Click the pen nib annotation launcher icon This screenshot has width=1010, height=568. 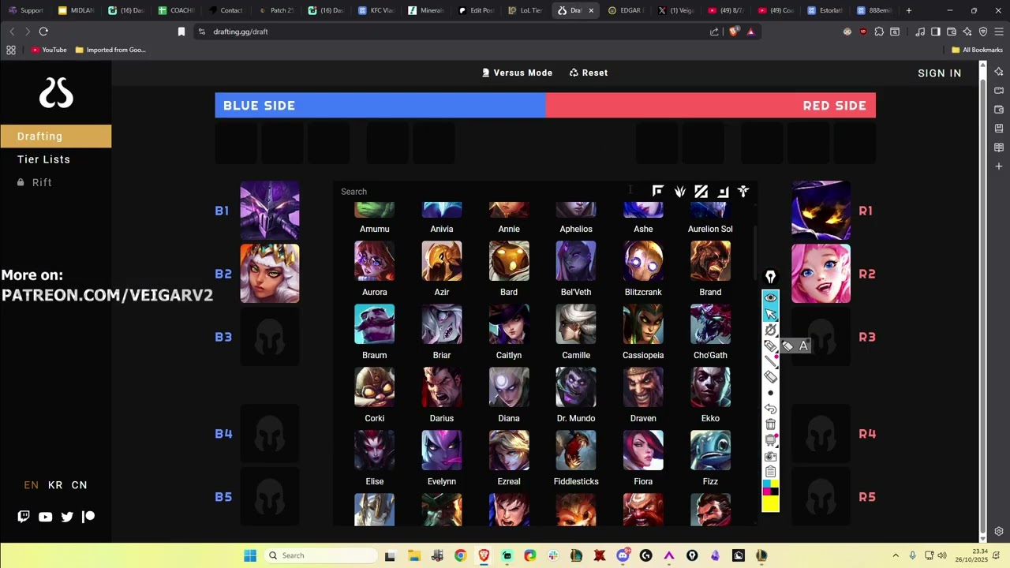(x=771, y=277)
